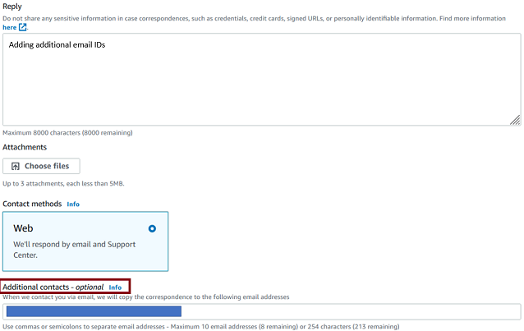Viewport: 524px width, 331px height.
Task: Select the Web radio button
Action: pyautogui.click(x=152, y=228)
